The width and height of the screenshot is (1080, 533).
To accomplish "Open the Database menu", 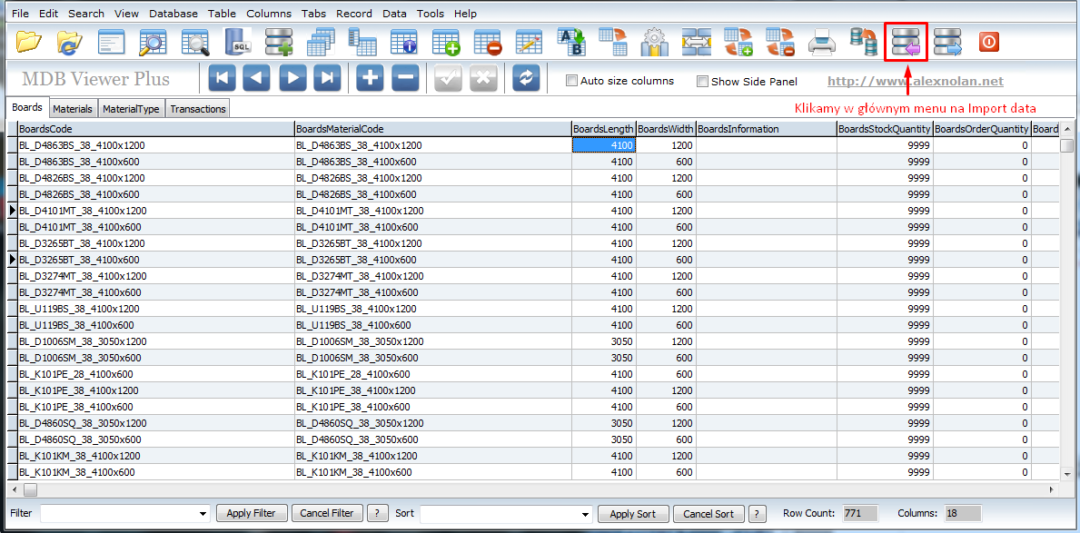I will pyautogui.click(x=173, y=14).
